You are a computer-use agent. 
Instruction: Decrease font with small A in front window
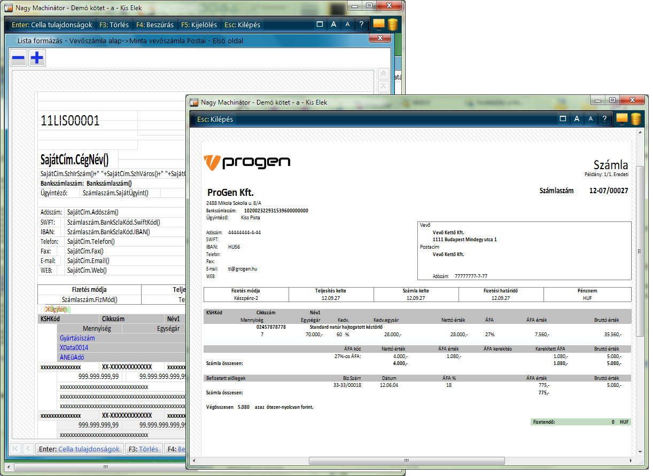coord(590,119)
